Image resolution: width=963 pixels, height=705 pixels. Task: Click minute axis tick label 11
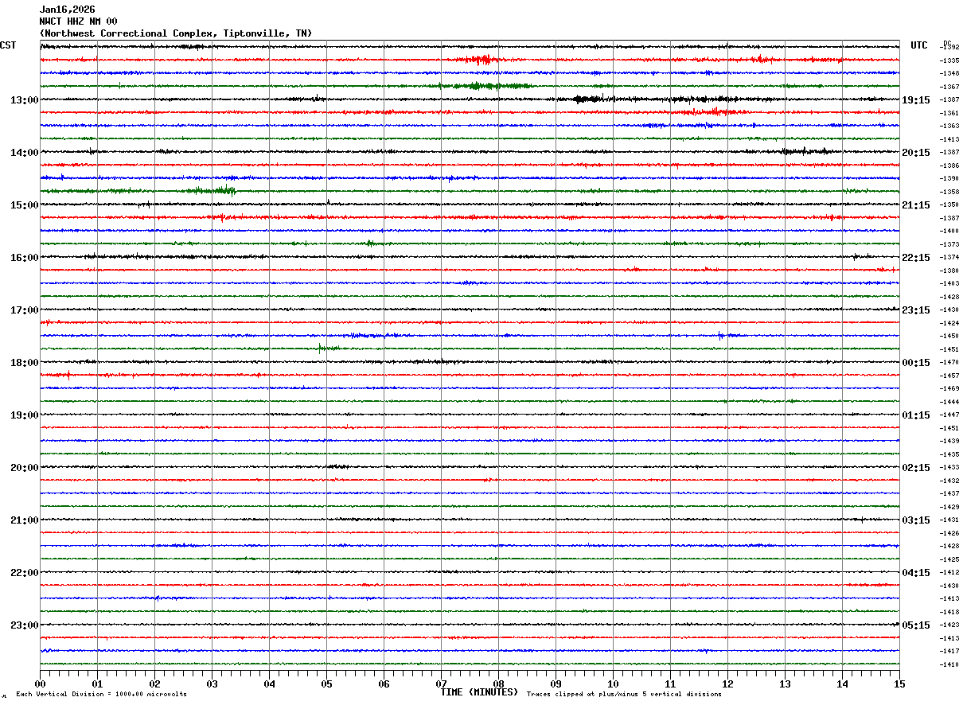pyautogui.click(x=670, y=684)
